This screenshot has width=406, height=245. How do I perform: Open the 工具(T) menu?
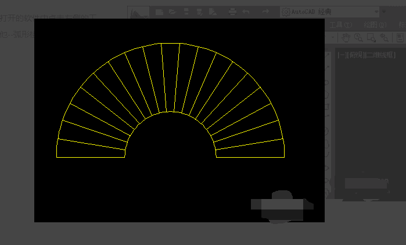coord(340,24)
